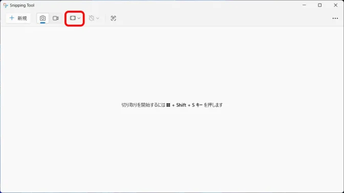Maximize the Snipping Tool window

pyautogui.click(x=319, y=5)
